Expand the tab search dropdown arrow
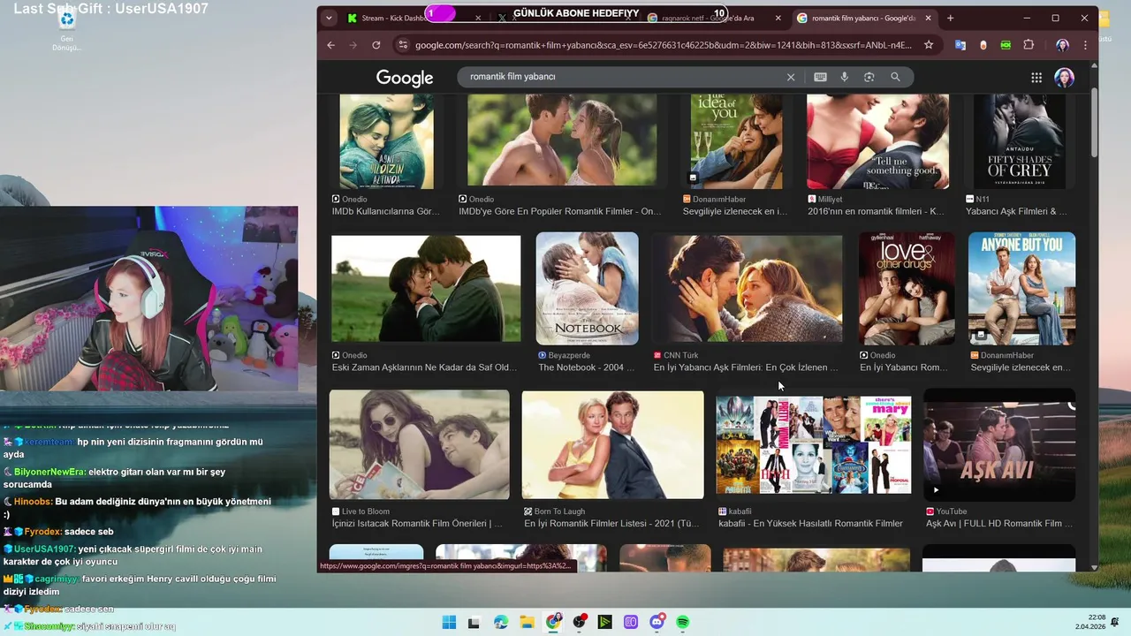Screen dimensions: 1131x636 coord(329,18)
